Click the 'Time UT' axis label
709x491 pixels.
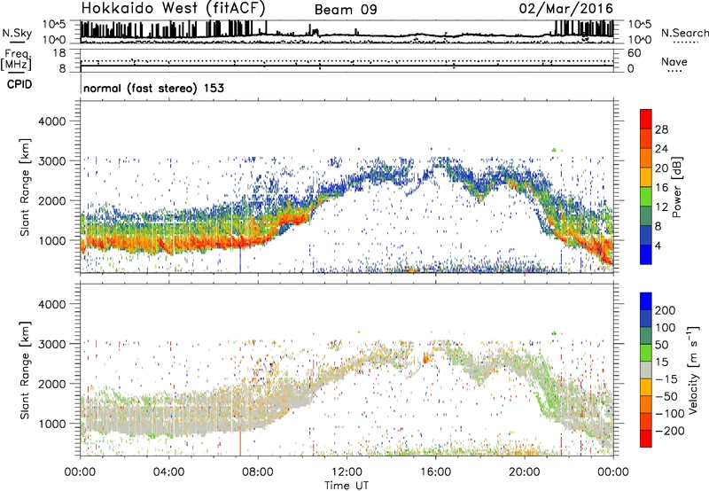(347, 485)
